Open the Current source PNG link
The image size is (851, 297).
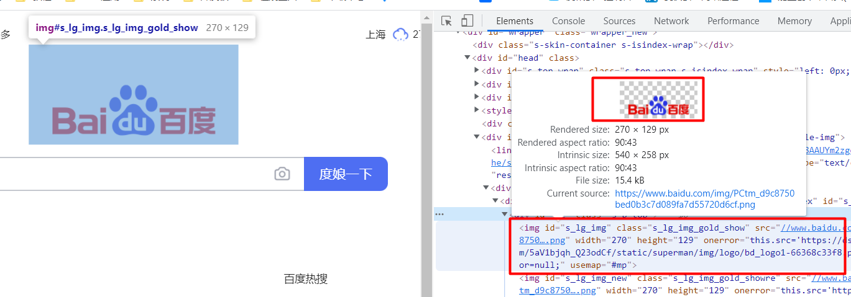tap(704, 198)
